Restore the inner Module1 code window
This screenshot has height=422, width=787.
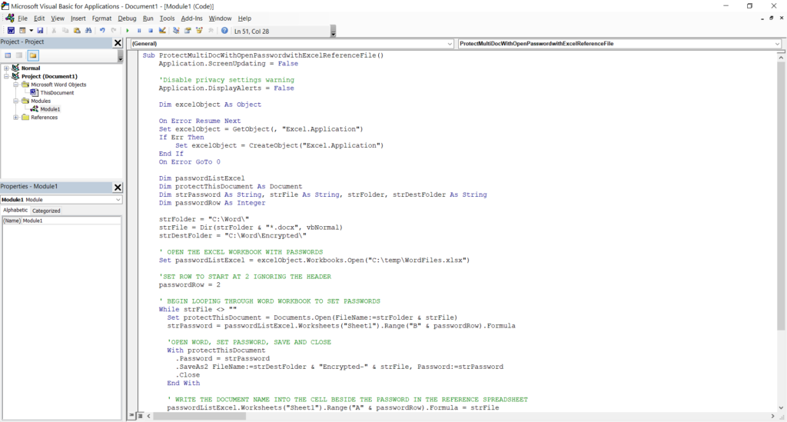(772, 18)
